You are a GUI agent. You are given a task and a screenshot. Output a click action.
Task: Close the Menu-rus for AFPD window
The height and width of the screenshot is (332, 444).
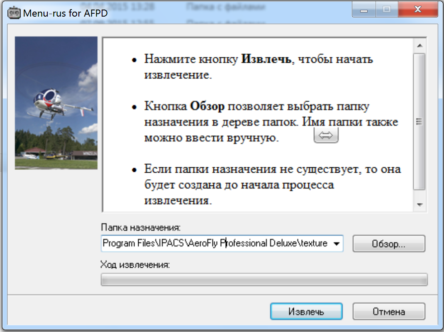click(x=418, y=10)
